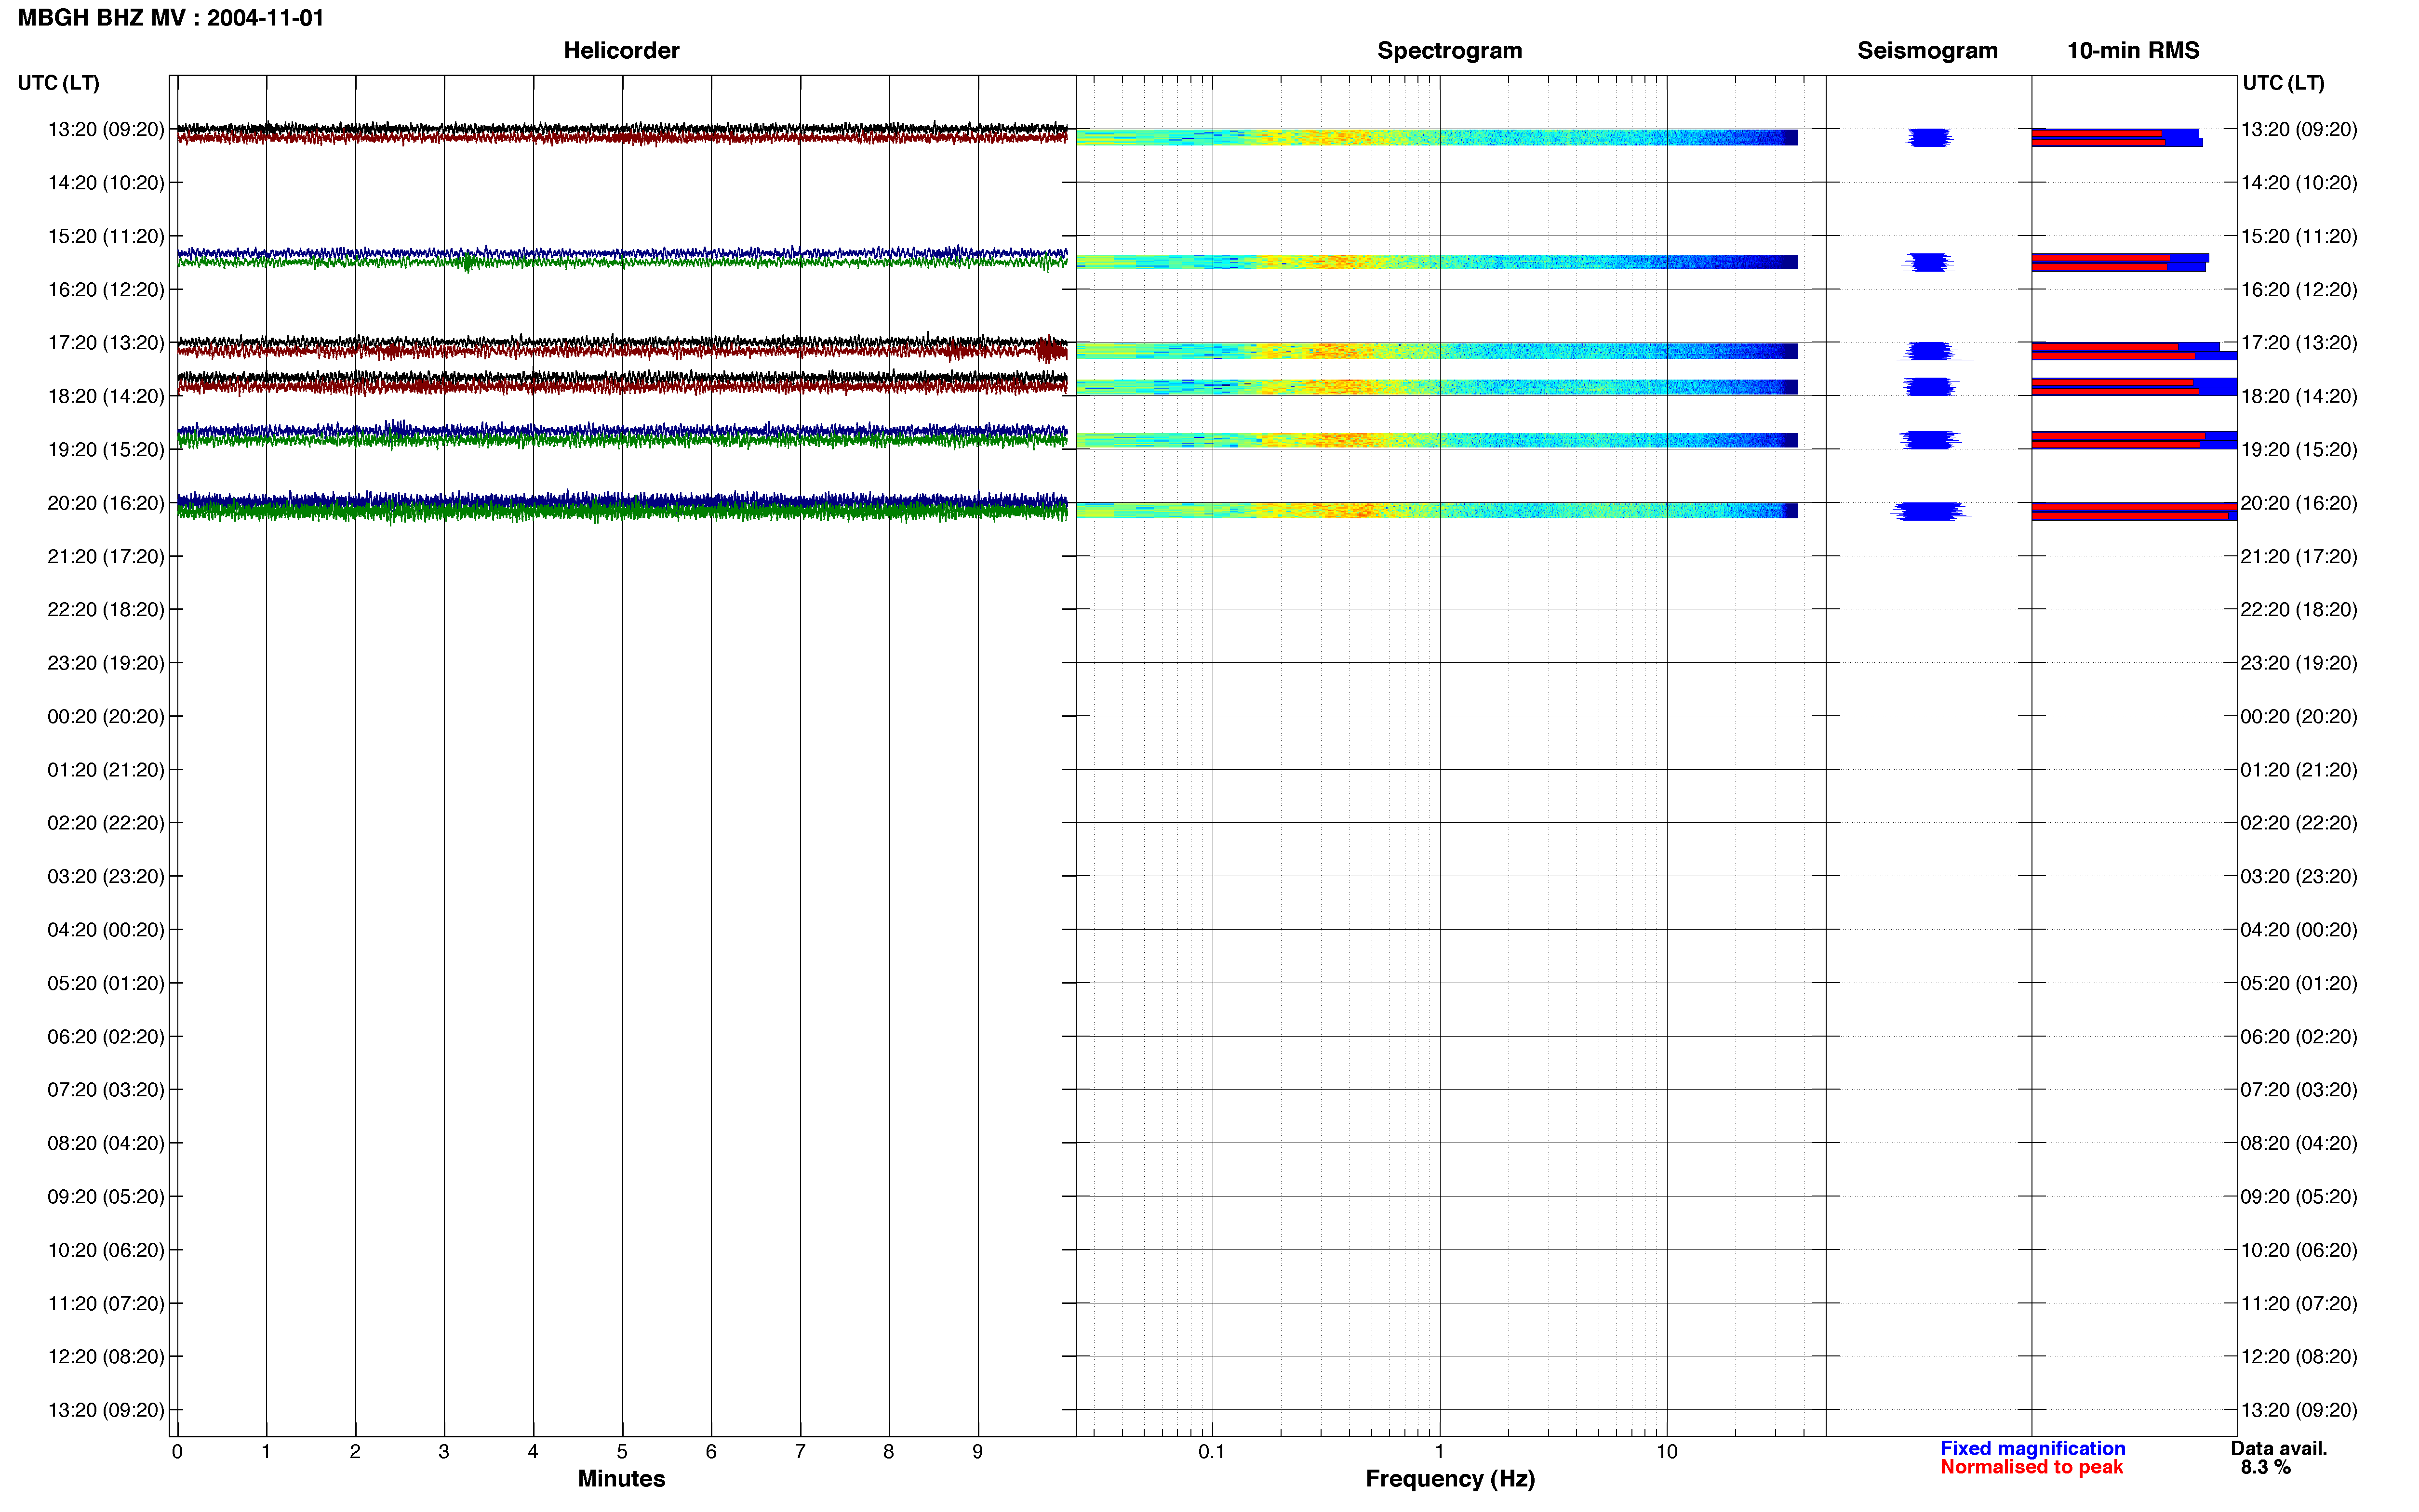2419x1512 pixels.
Task: Click the '0.1' frequency tick label
Action: pyautogui.click(x=1212, y=1451)
